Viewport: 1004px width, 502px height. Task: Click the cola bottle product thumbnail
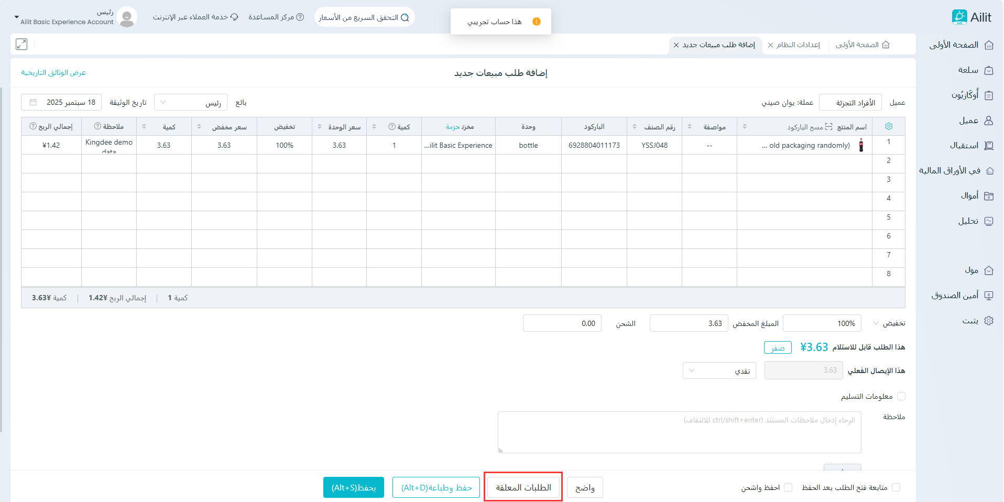[x=861, y=146]
